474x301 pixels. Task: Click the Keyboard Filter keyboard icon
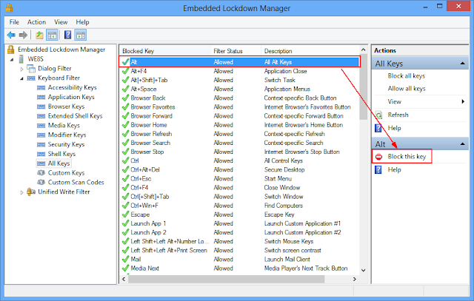tap(31, 78)
